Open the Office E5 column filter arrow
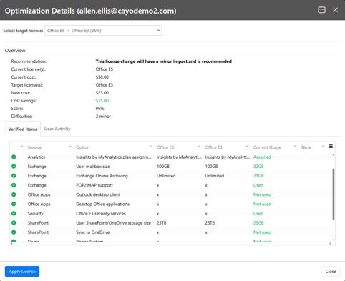This screenshot has width=345, height=281. [199, 147]
